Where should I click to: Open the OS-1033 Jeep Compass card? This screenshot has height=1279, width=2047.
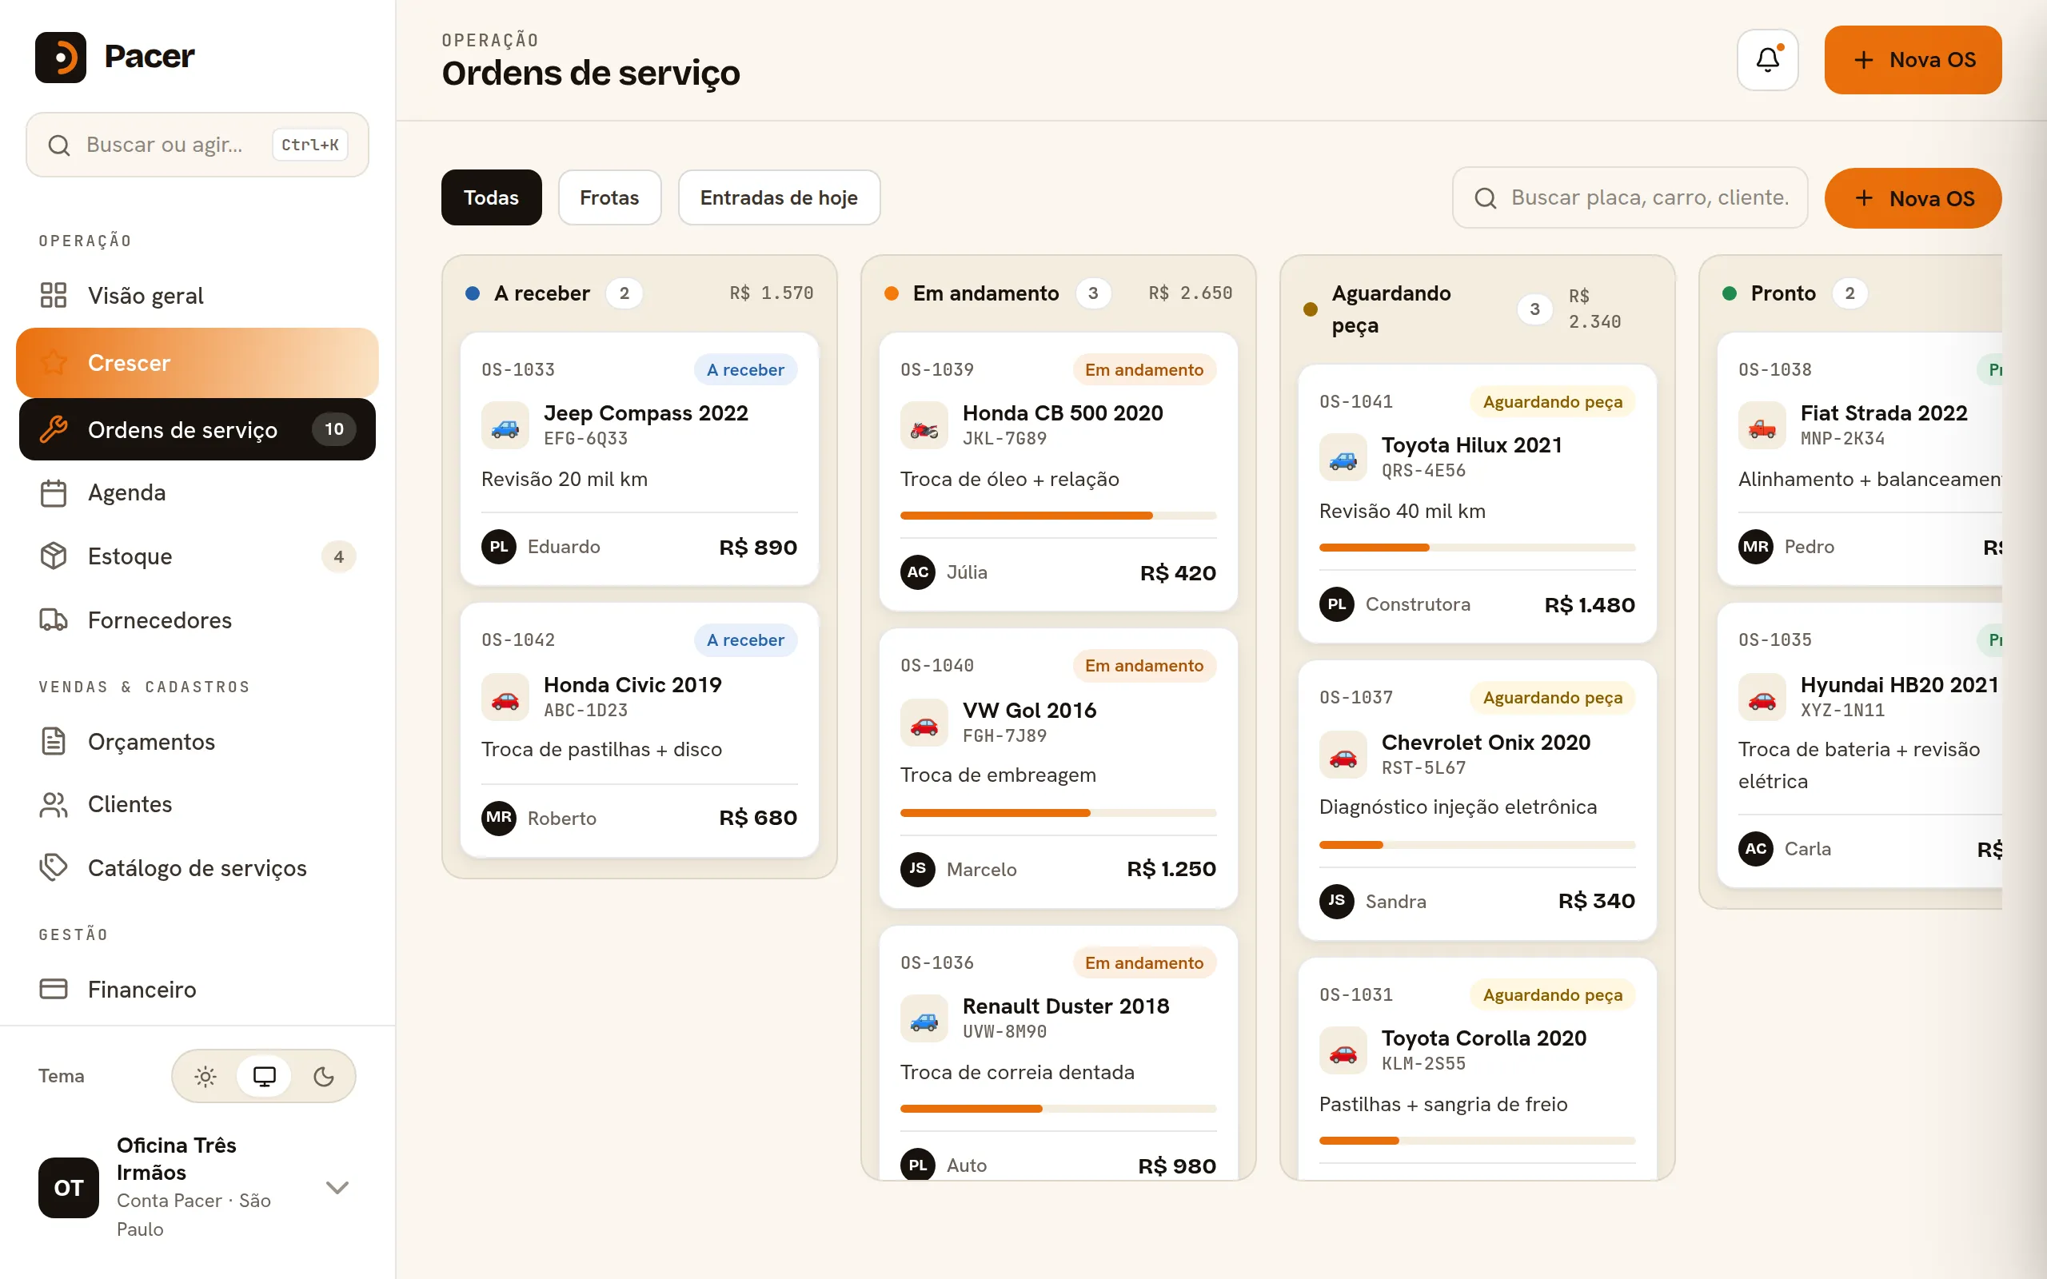click(640, 459)
